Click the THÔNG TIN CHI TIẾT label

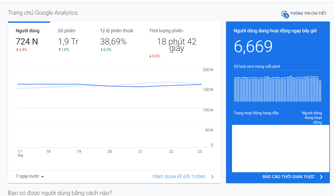(x=308, y=13)
